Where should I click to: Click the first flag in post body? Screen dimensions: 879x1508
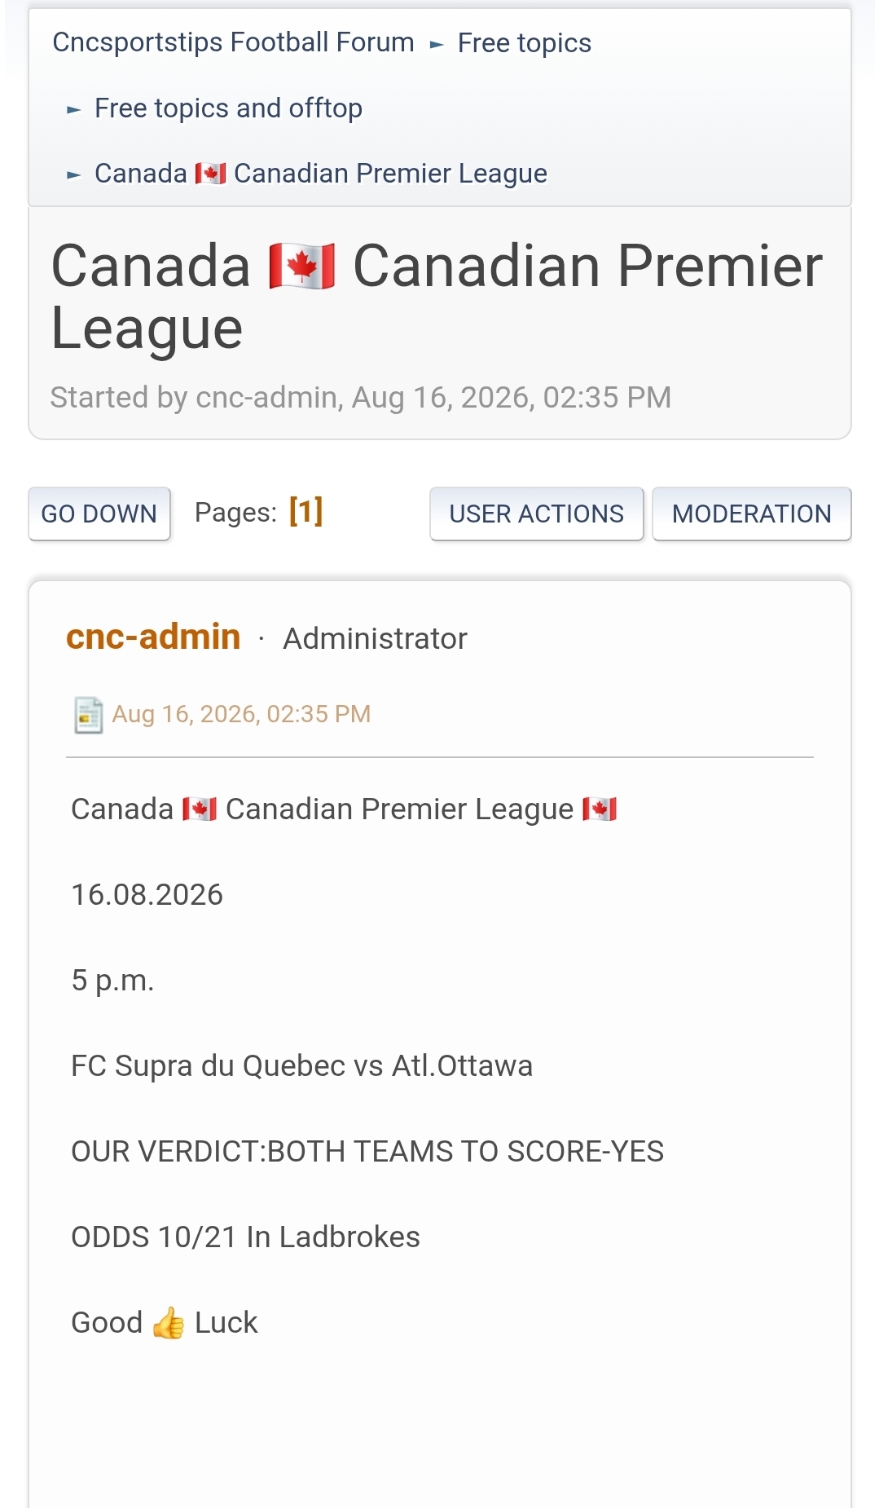pos(200,809)
